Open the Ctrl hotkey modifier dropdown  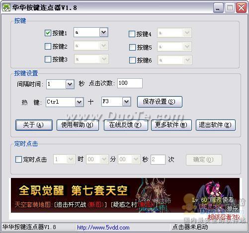coord(79,102)
